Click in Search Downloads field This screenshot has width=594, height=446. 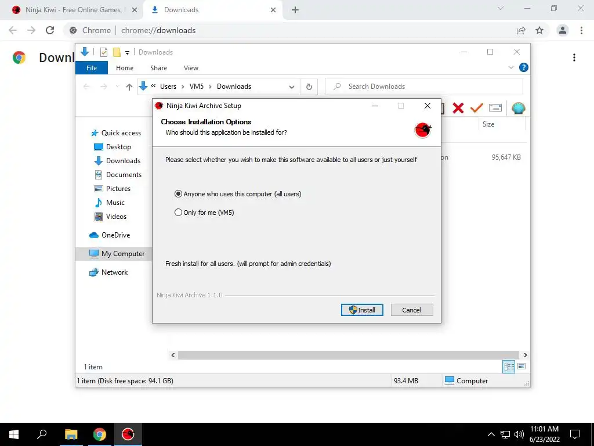[424, 87]
